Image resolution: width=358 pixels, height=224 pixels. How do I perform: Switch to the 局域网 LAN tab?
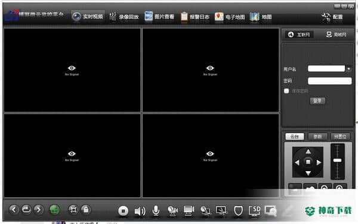click(337, 34)
